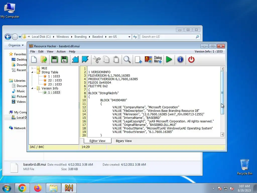Click the editor vertical scrollbar thumb
This screenshot has height=193, width=257.
(222, 93)
